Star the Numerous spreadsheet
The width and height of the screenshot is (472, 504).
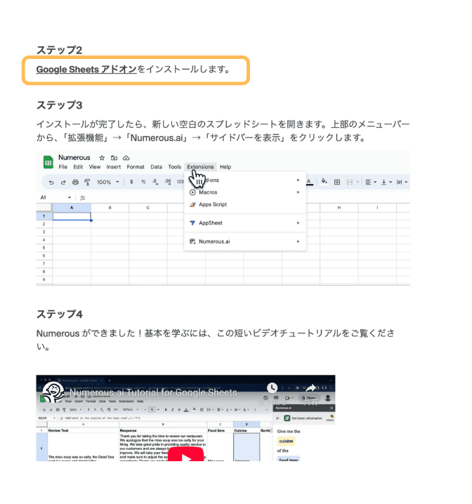pyautogui.click(x=102, y=158)
